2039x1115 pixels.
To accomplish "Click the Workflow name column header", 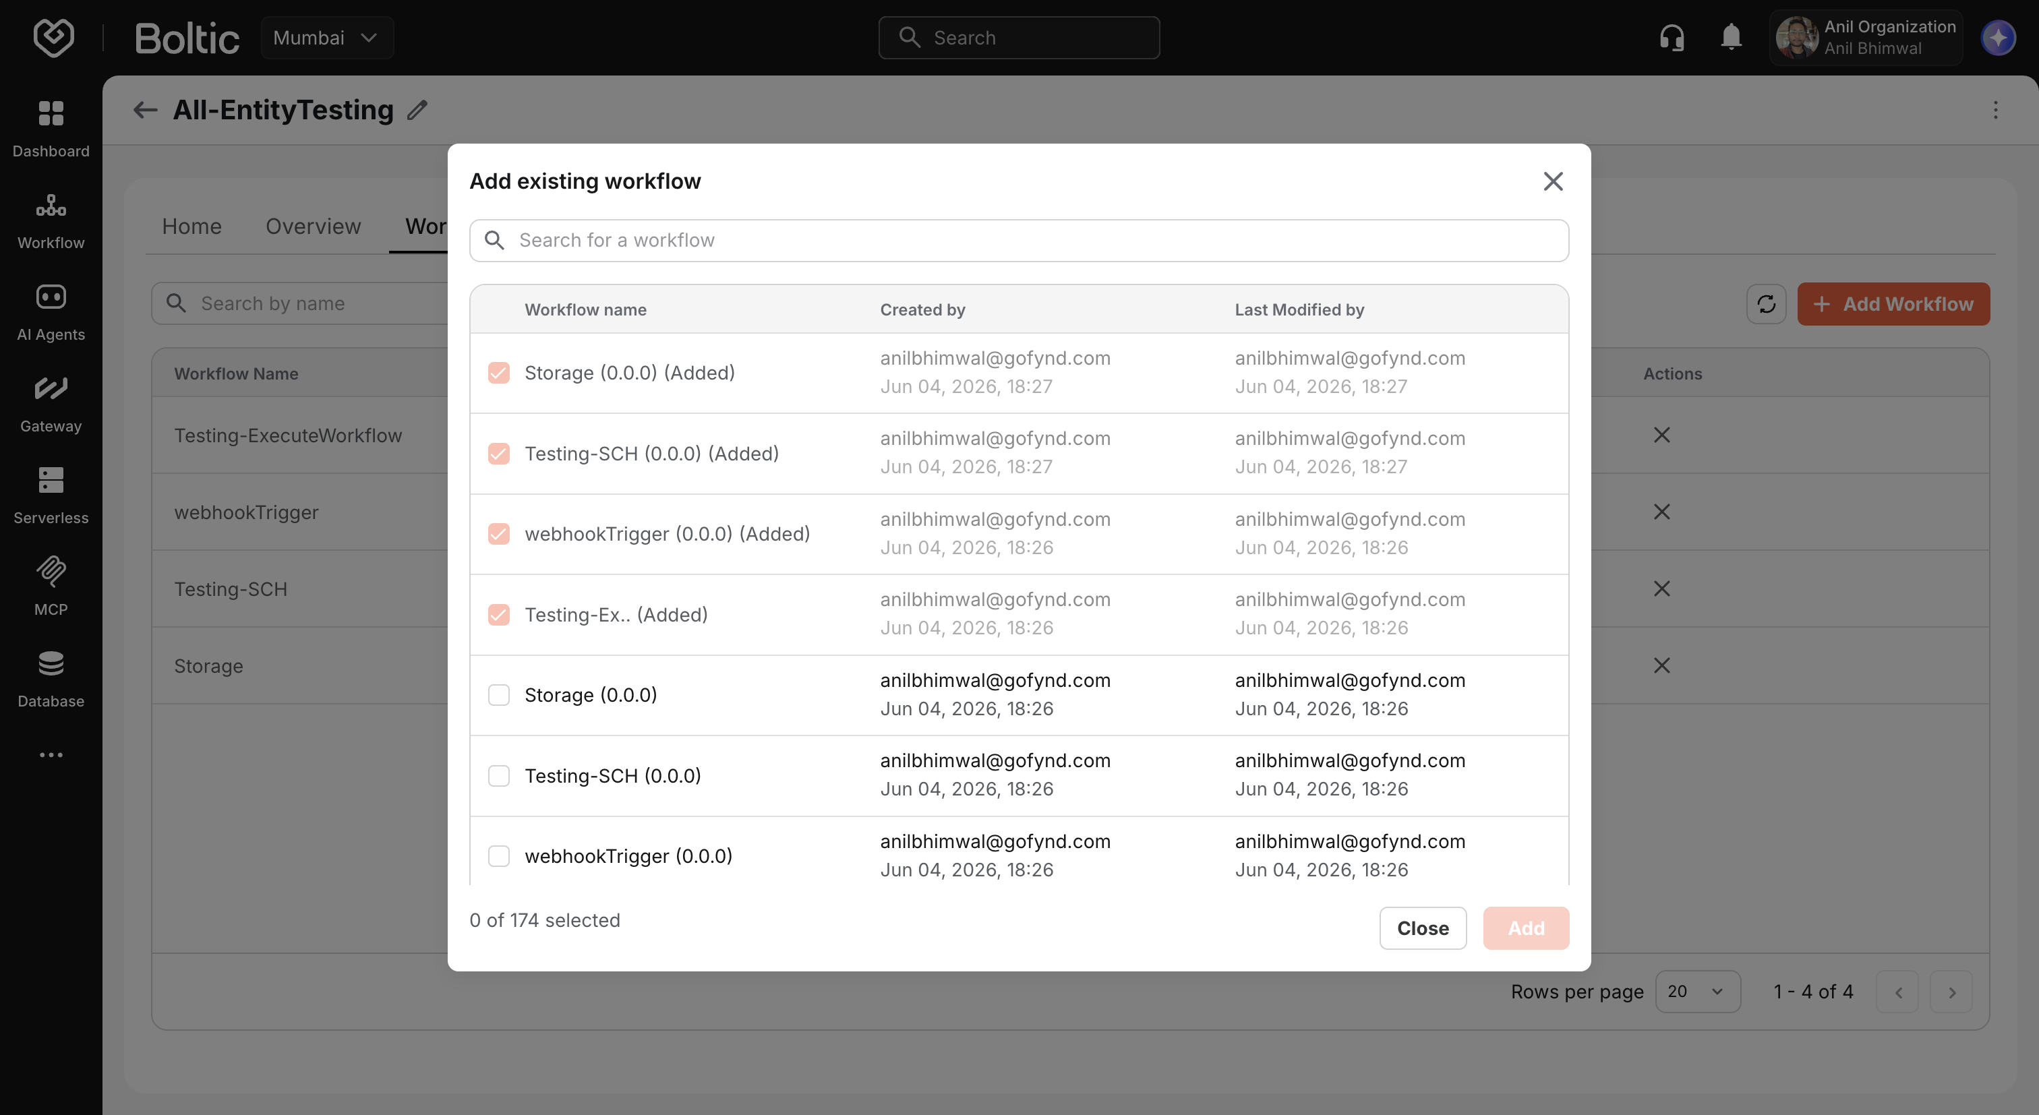I will [x=585, y=309].
